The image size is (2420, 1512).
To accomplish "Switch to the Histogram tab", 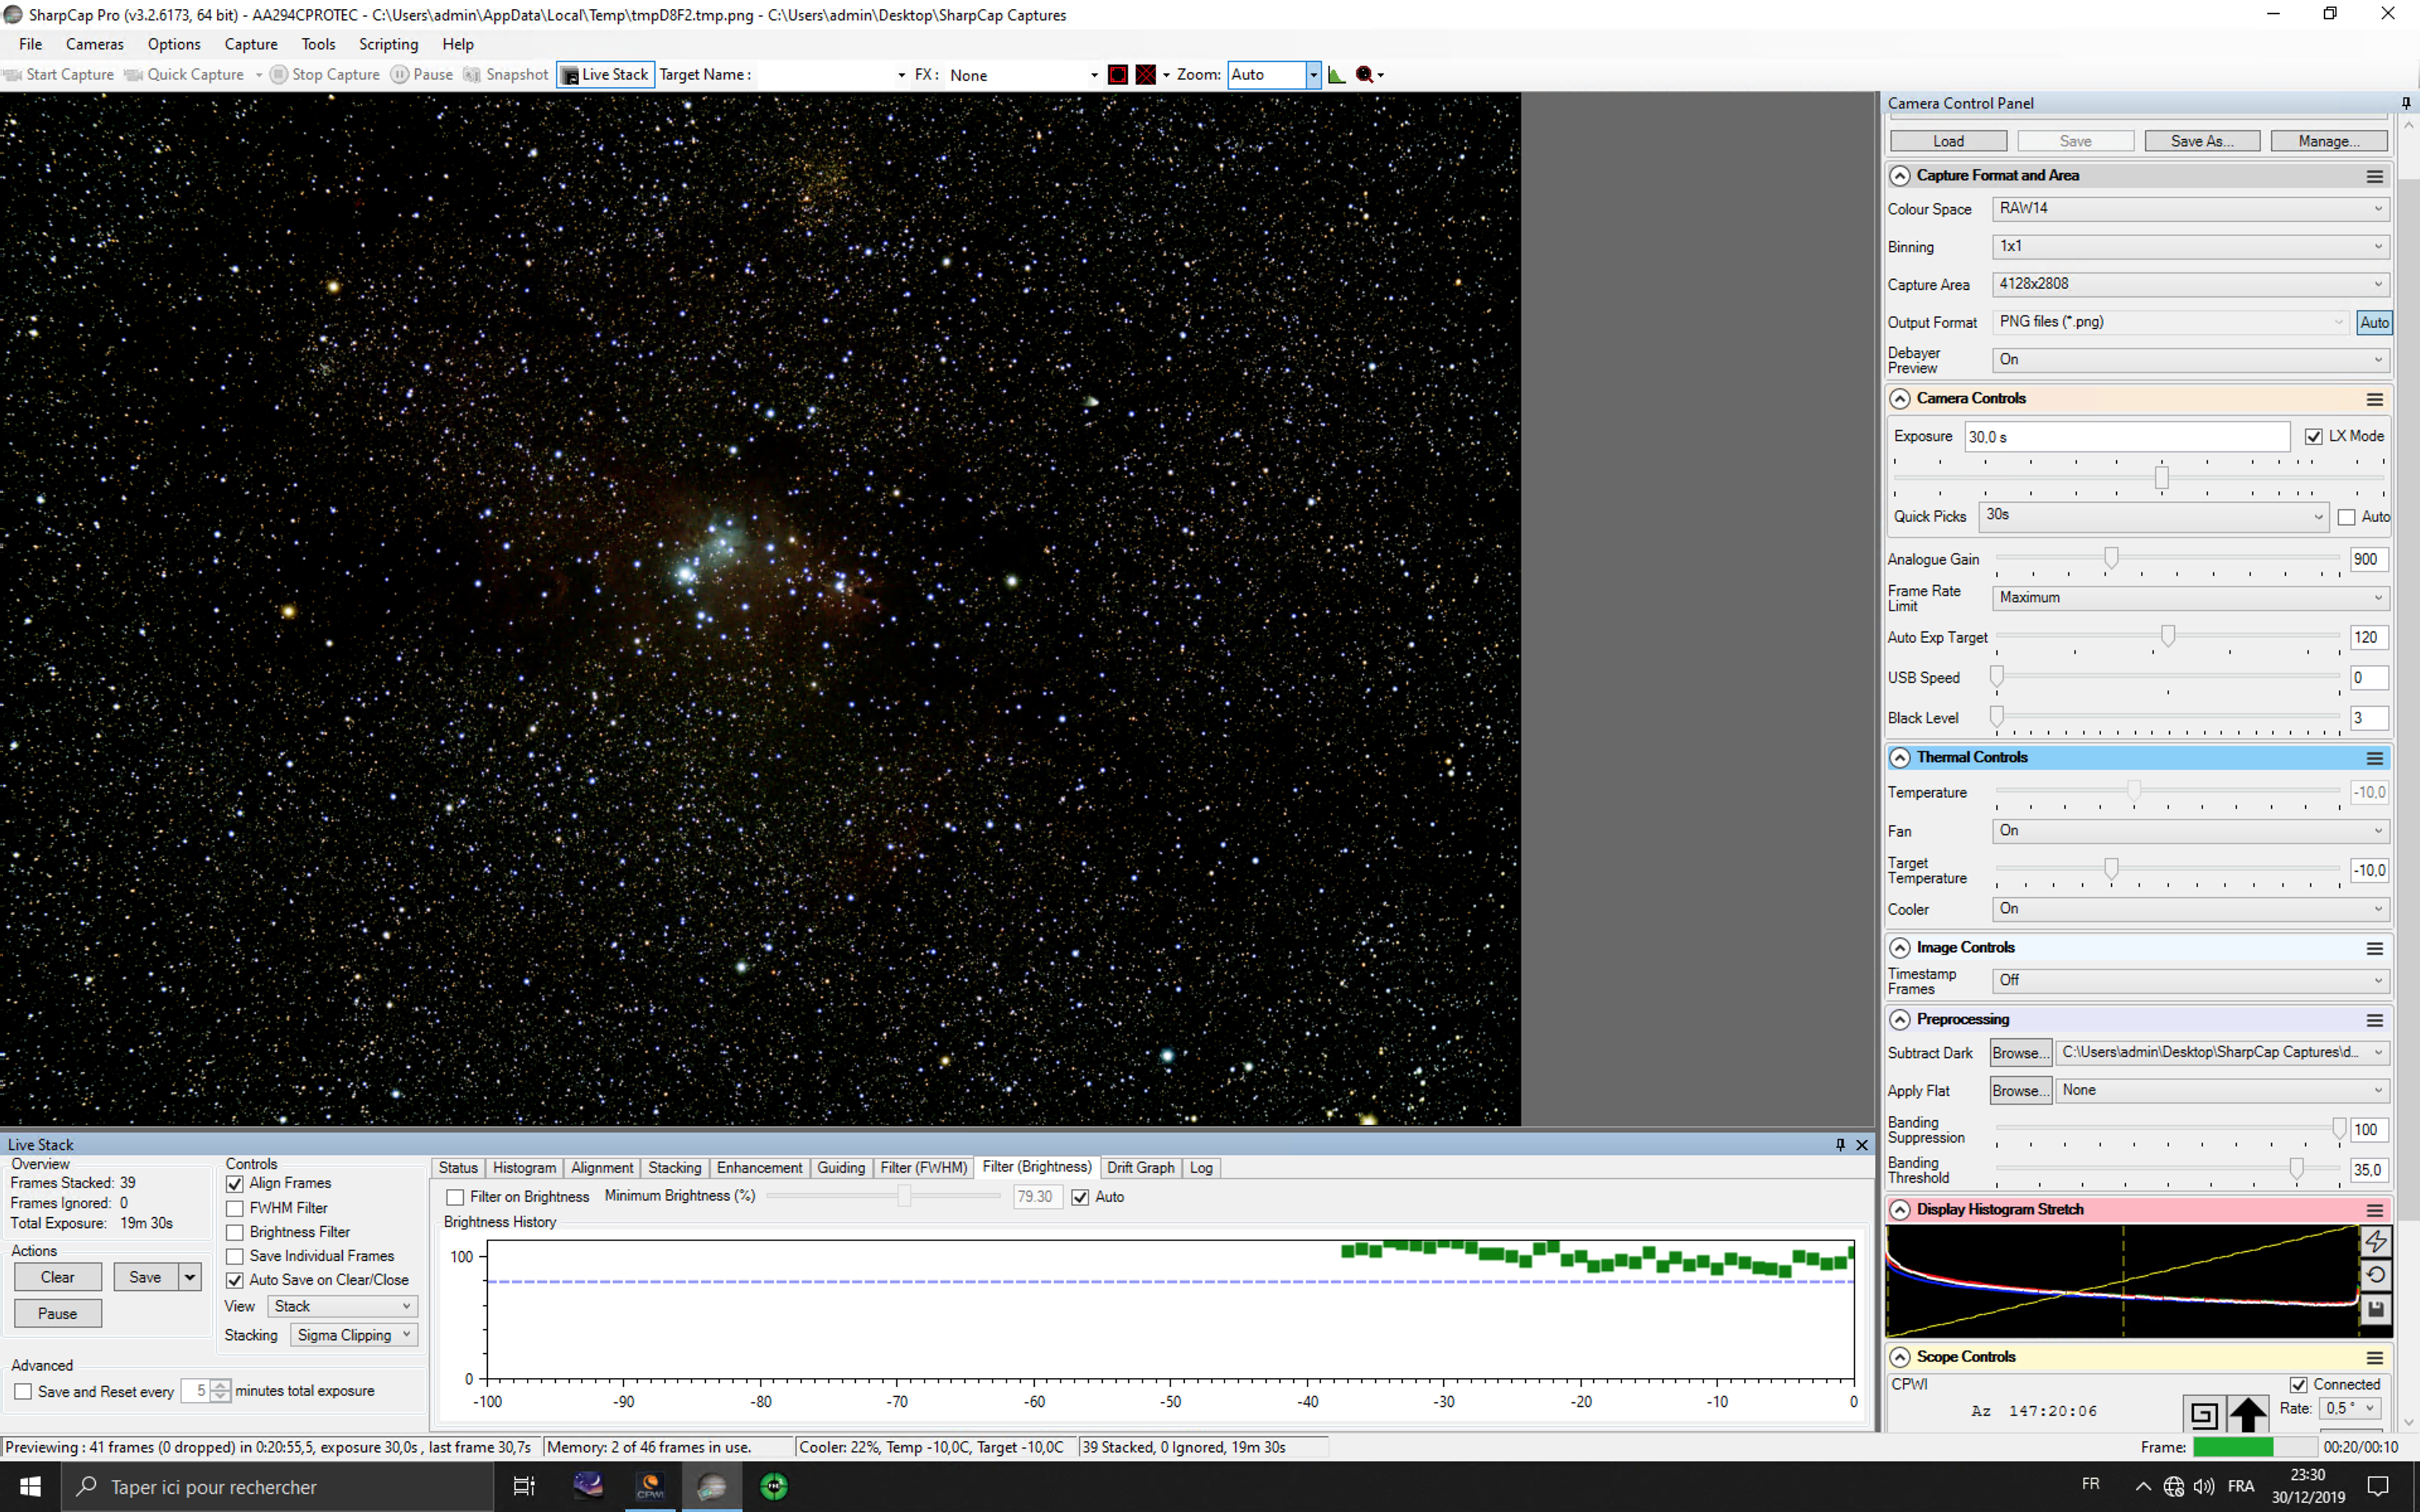I will pyautogui.click(x=524, y=1168).
